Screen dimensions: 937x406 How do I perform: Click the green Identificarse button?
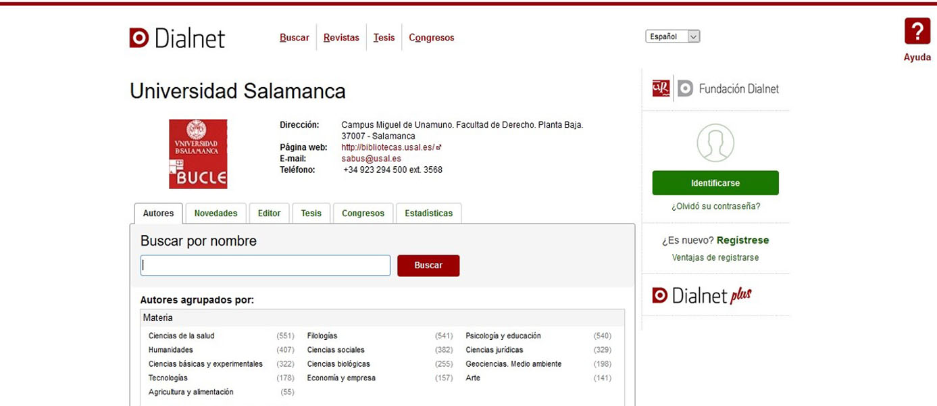point(715,183)
